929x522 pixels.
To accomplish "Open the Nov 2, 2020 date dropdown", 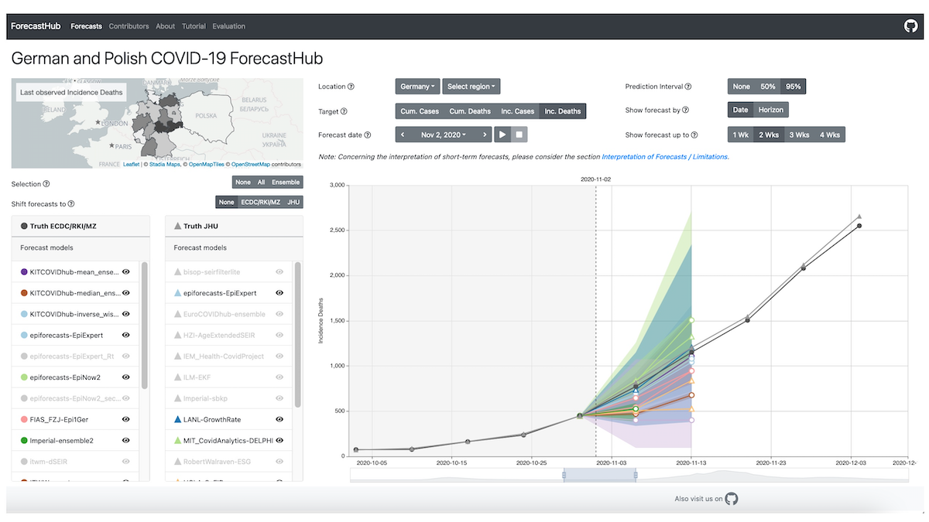I will [444, 135].
